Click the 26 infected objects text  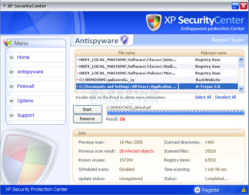click(137, 151)
